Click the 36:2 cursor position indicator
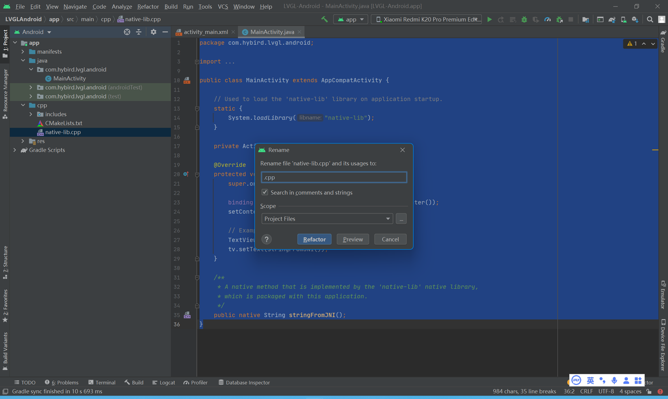Image resolution: width=668 pixels, height=399 pixels. point(569,391)
